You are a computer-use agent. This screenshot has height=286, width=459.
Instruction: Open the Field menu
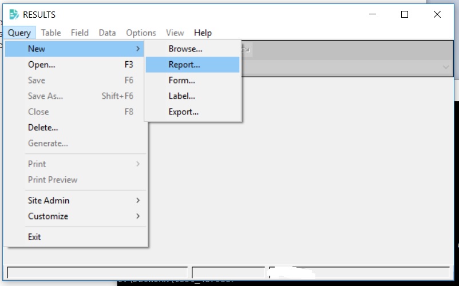click(80, 33)
